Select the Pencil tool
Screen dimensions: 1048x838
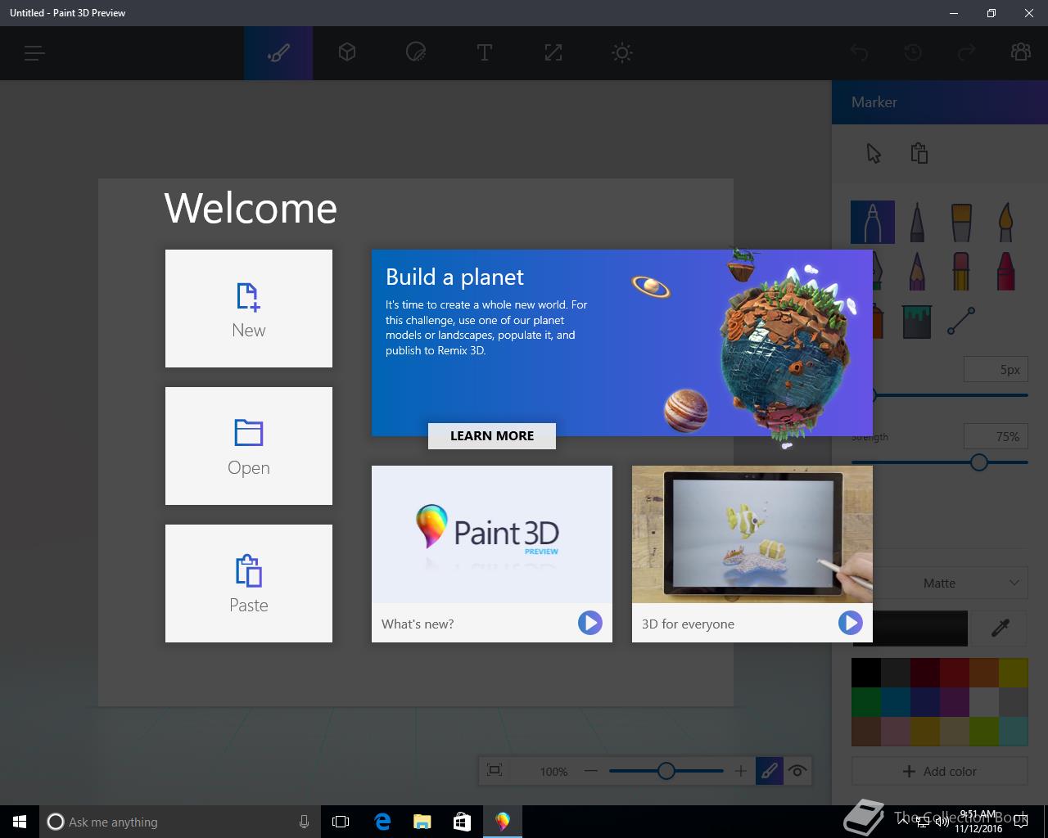[917, 270]
